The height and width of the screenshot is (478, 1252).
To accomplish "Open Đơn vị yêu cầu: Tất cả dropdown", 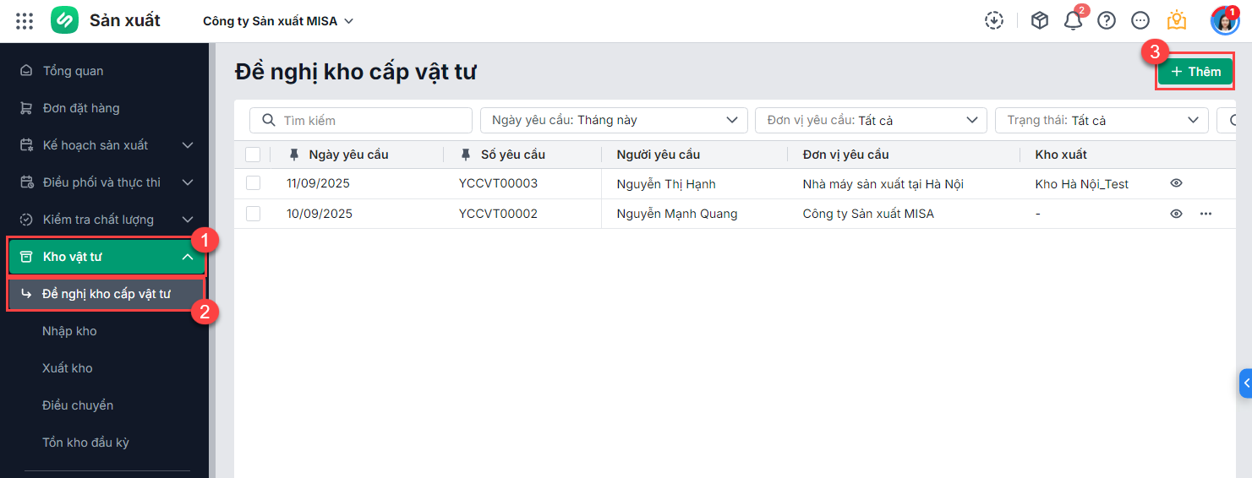I will (871, 120).
